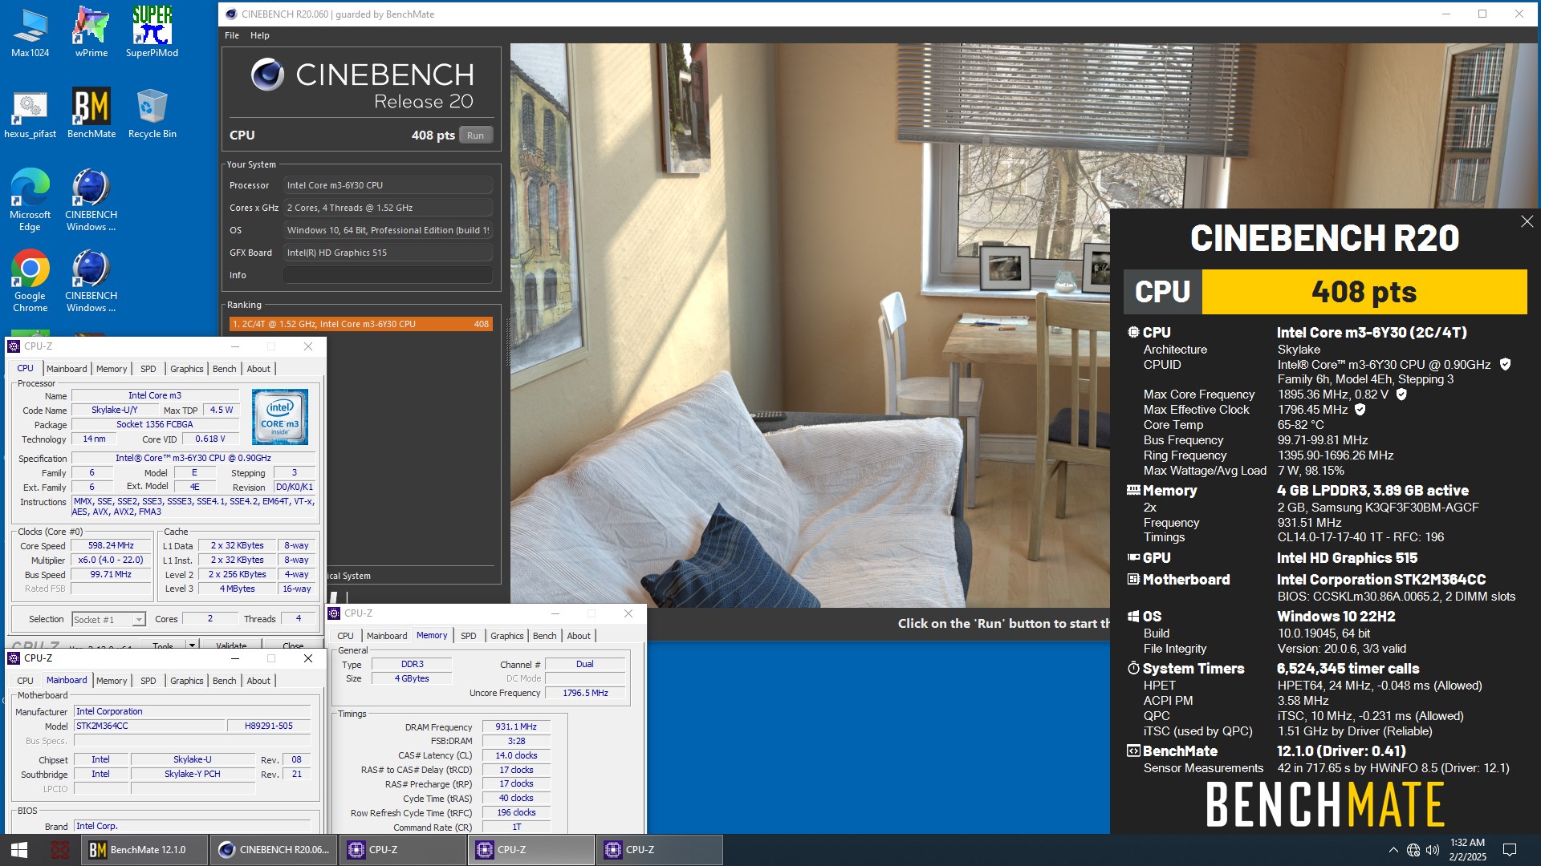The image size is (1541, 866).
Task: Switch to Mainboard tab in CPU-Z CPU window
Action: point(67,369)
